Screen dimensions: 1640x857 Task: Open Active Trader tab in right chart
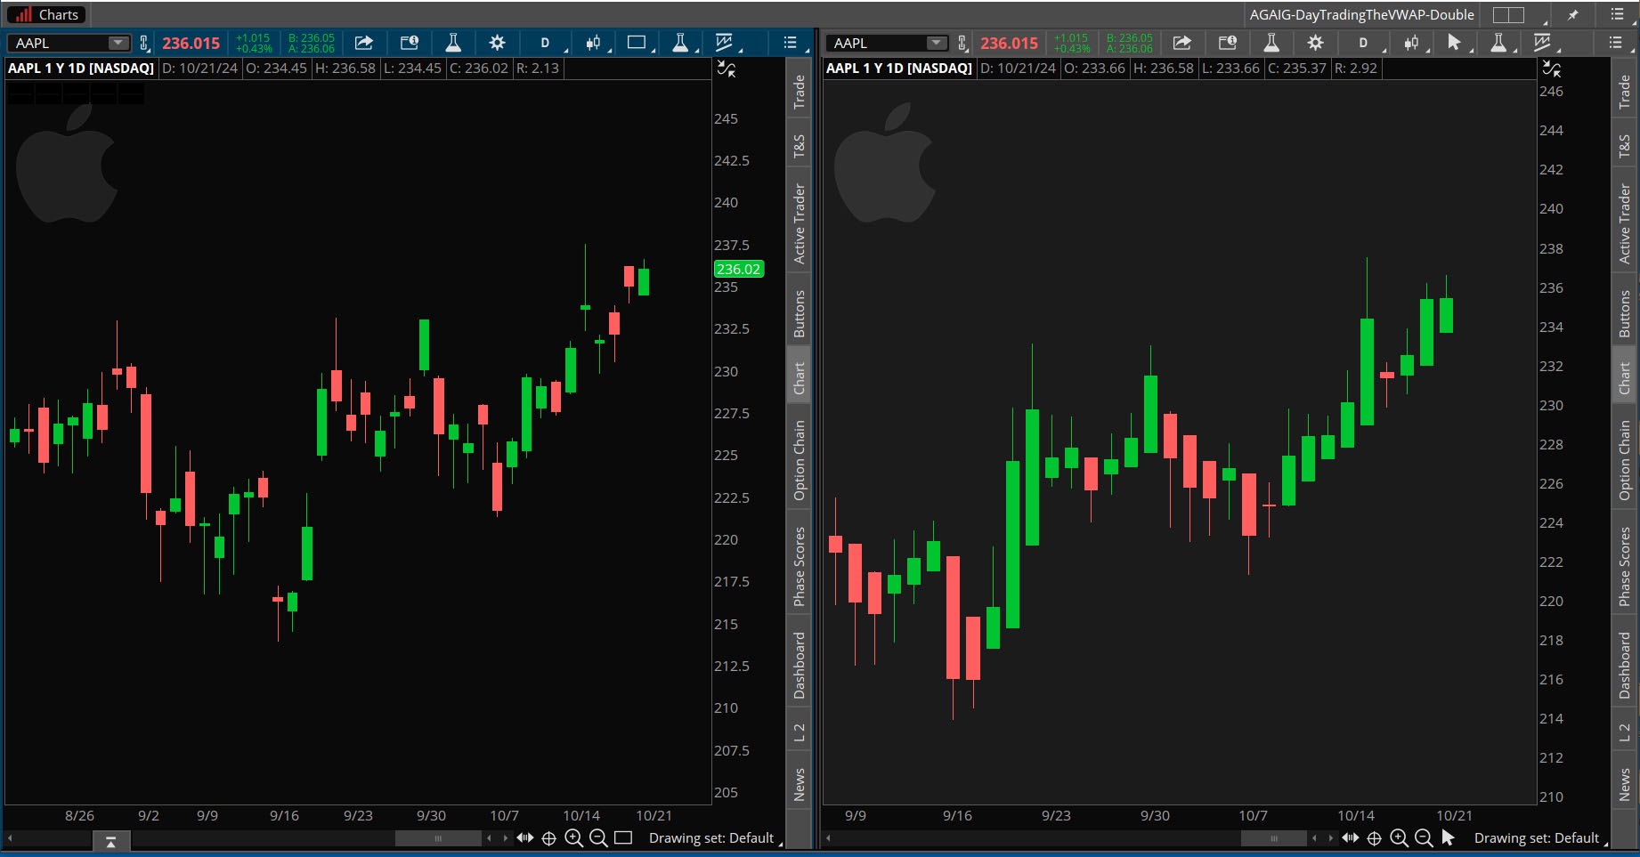click(1624, 223)
